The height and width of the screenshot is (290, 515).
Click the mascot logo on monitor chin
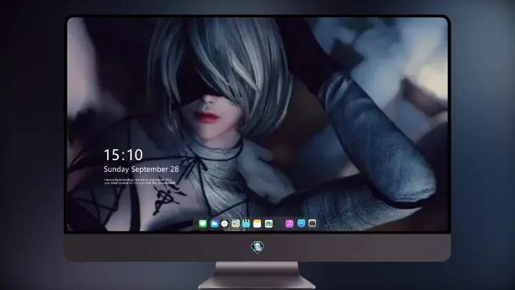[x=257, y=247]
